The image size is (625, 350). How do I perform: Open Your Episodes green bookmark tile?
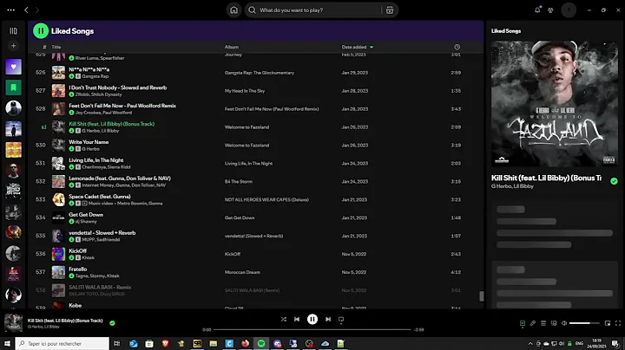(x=14, y=87)
